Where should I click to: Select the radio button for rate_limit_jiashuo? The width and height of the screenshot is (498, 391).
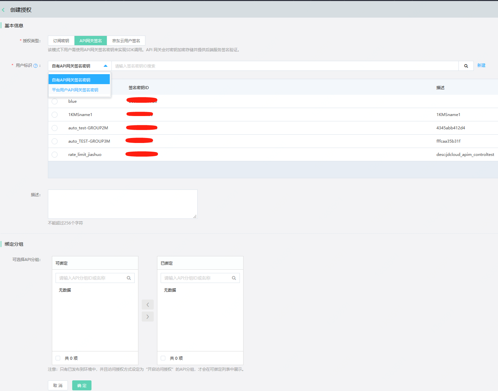coord(55,154)
